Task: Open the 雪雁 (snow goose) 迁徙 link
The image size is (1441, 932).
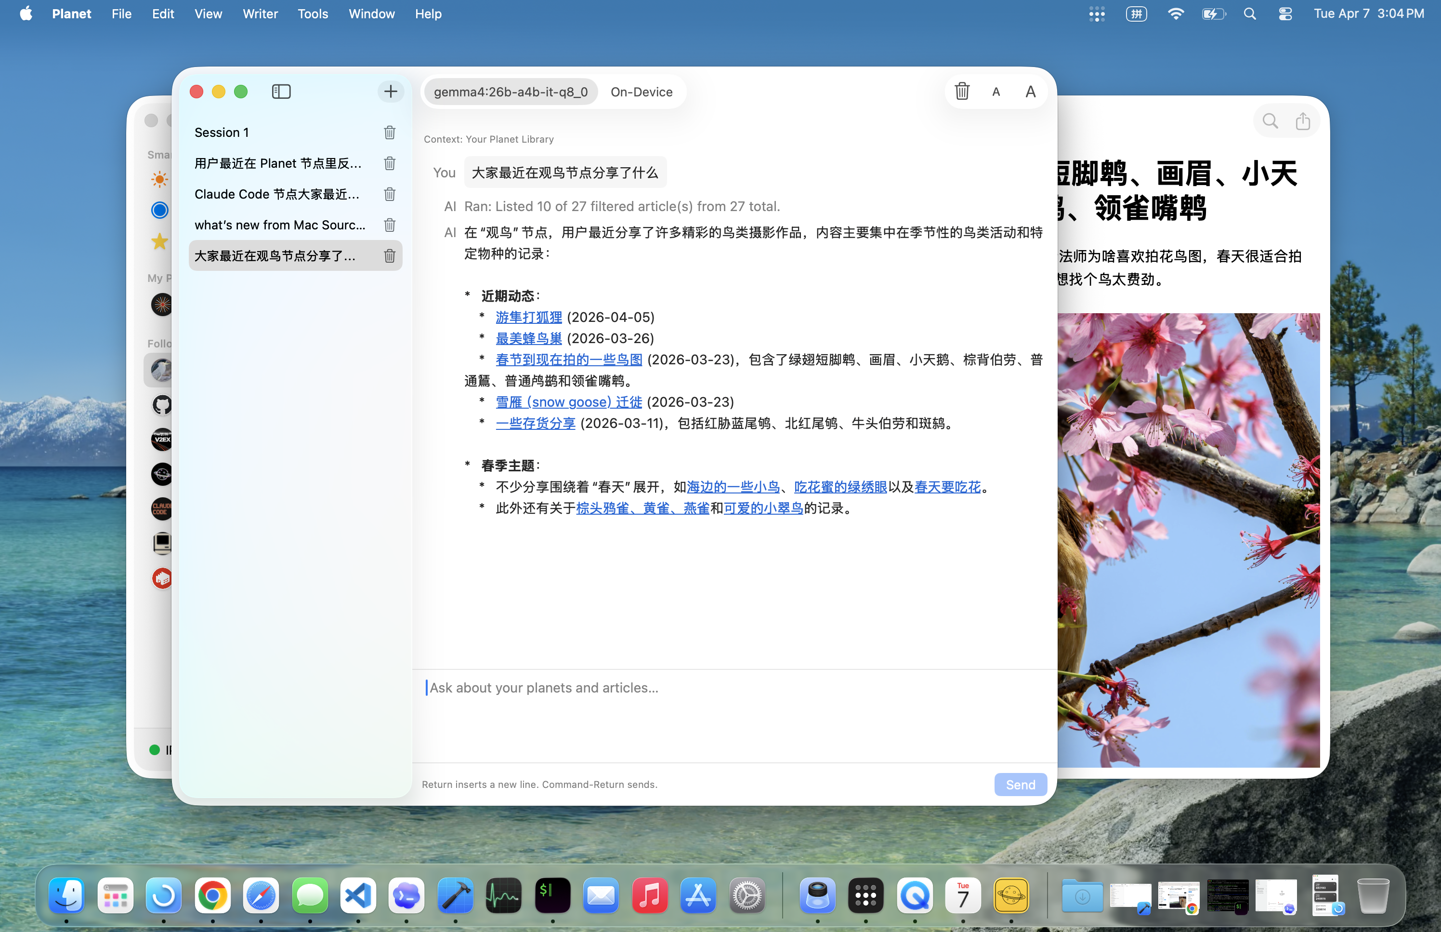Action: (568, 401)
